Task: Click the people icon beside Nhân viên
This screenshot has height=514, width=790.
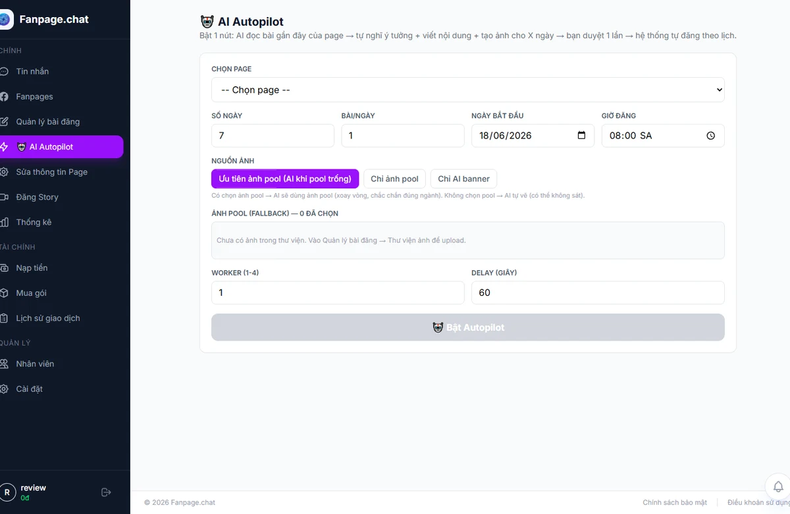Action: [x=4, y=364]
